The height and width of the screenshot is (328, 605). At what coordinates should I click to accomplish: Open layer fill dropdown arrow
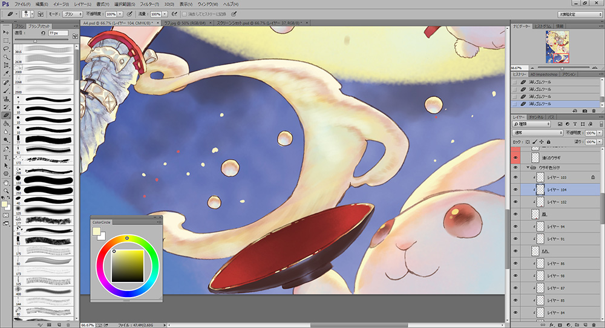tap(599, 142)
